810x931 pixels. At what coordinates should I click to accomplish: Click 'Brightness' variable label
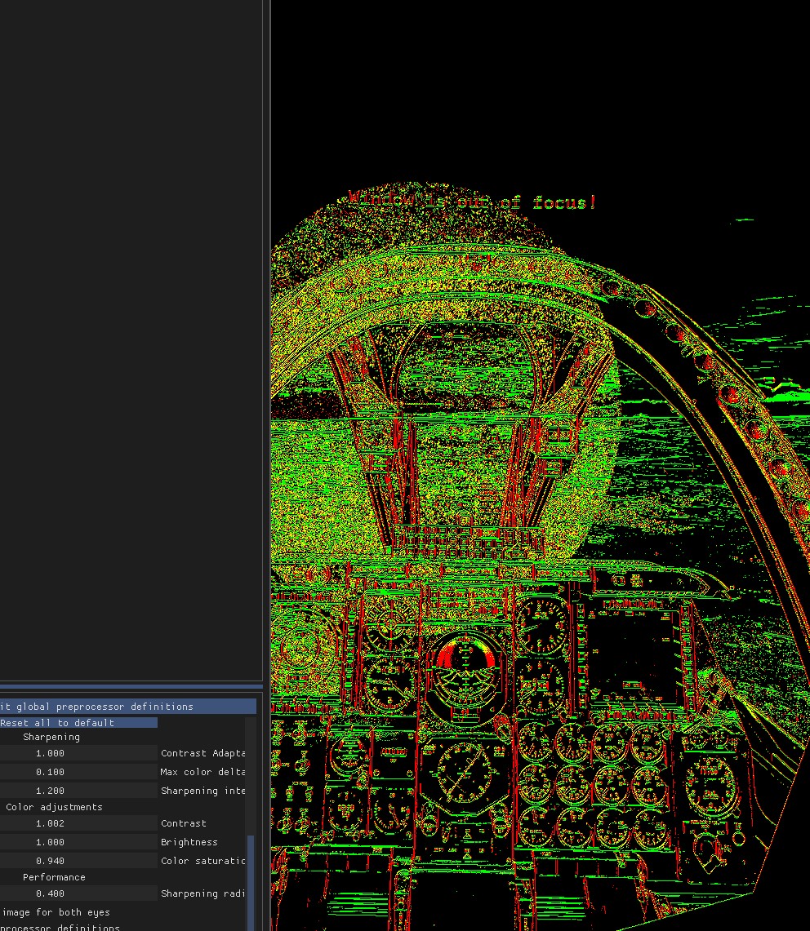point(189,842)
